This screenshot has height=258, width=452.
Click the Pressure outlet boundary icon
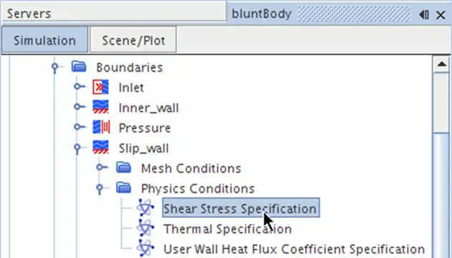coord(101,127)
